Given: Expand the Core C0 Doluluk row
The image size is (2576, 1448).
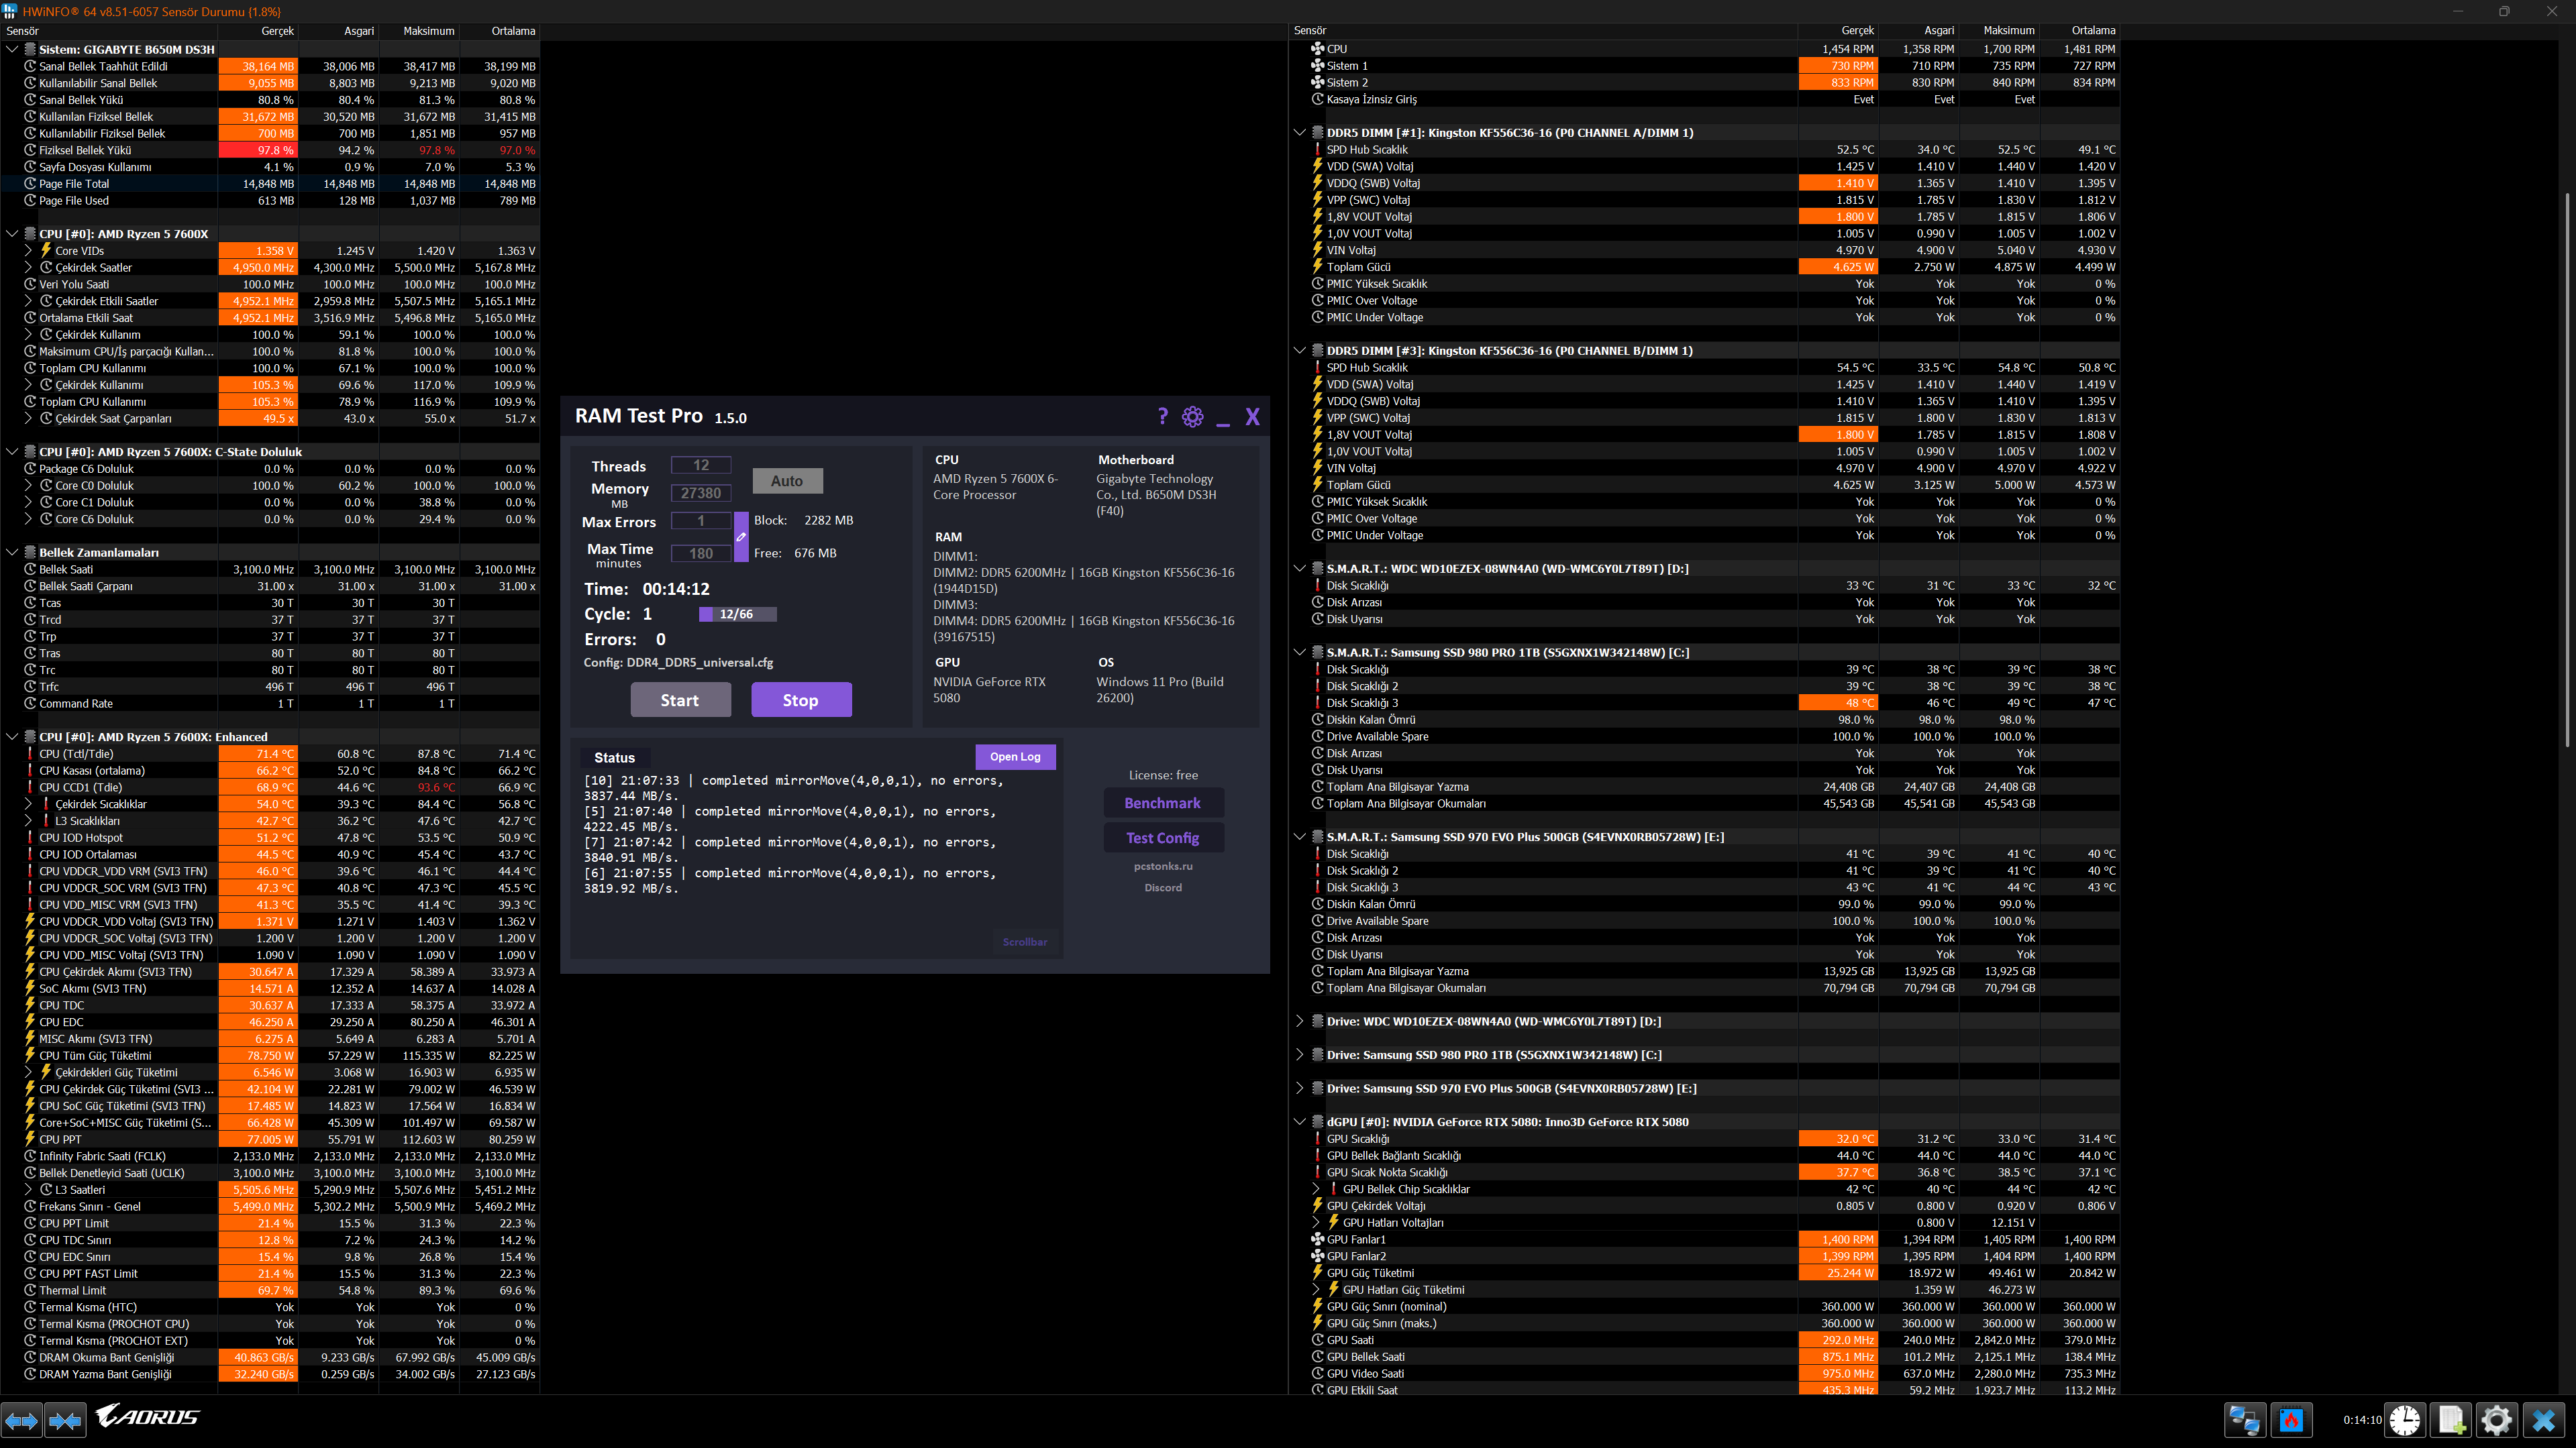Looking at the screenshot, I should [29, 486].
